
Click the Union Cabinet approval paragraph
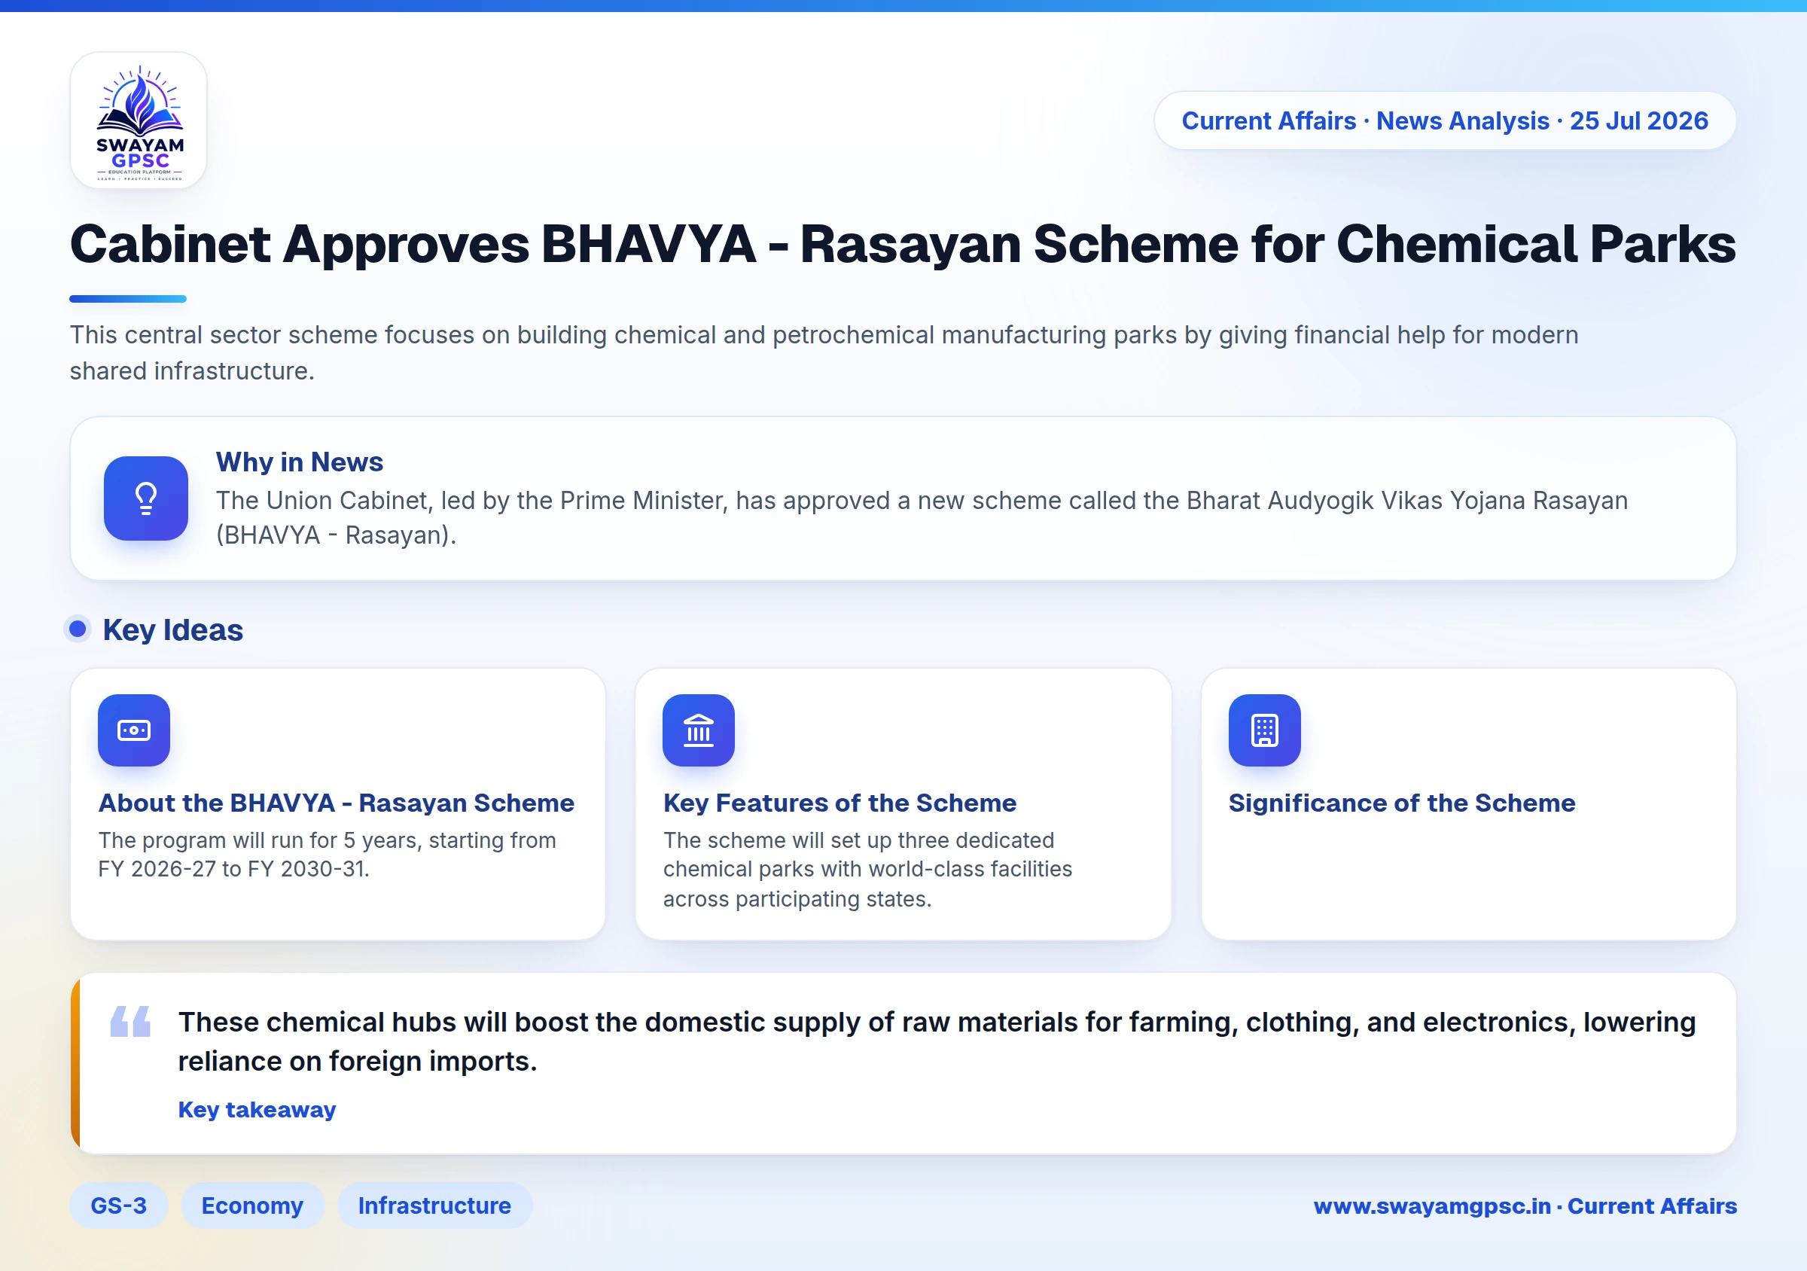[922, 518]
